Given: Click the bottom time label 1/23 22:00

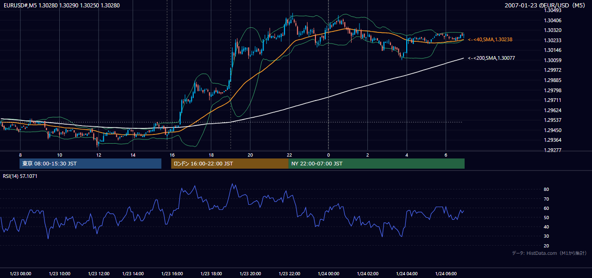Looking at the screenshot, I should click(289, 274).
